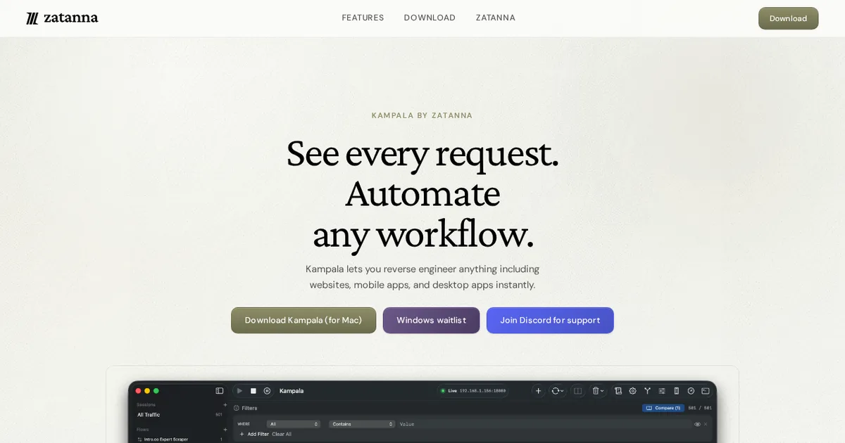Click the Live proxy address indicator
The height and width of the screenshot is (443, 845).
(x=472, y=391)
